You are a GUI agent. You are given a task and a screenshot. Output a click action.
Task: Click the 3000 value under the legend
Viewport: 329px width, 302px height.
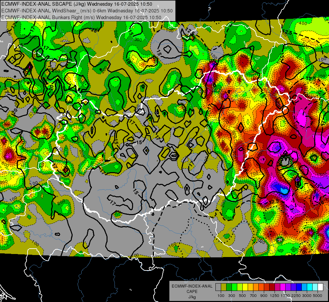[x=307, y=296]
